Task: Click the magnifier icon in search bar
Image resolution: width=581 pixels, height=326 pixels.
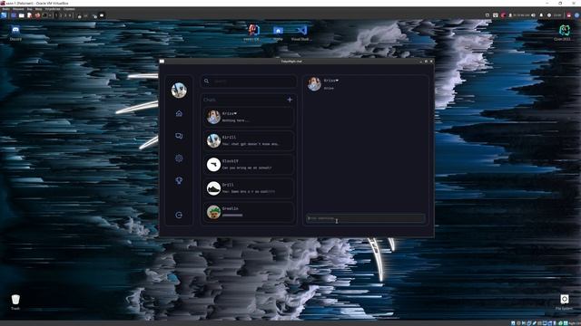Action: coord(206,81)
